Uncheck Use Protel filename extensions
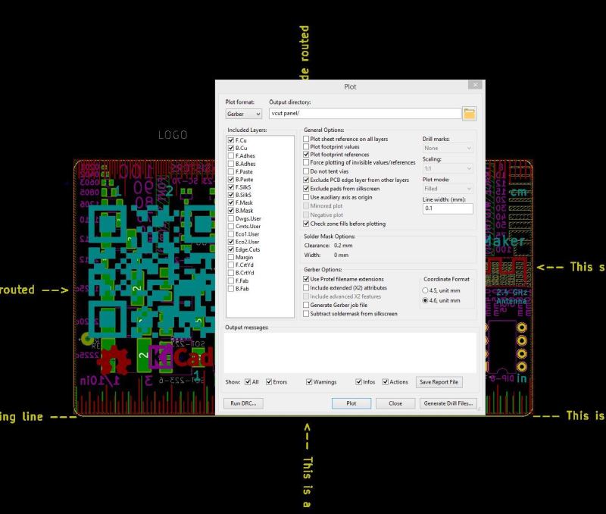606x514 pixels. point(306,279)
